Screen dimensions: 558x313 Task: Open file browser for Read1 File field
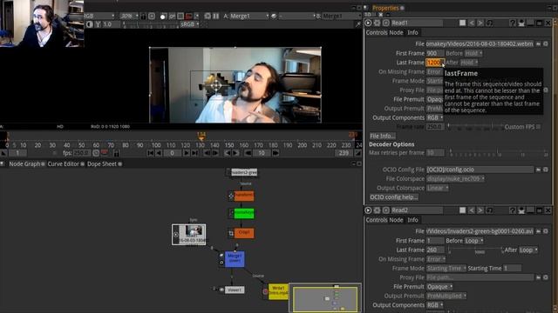tap(539, 43)
